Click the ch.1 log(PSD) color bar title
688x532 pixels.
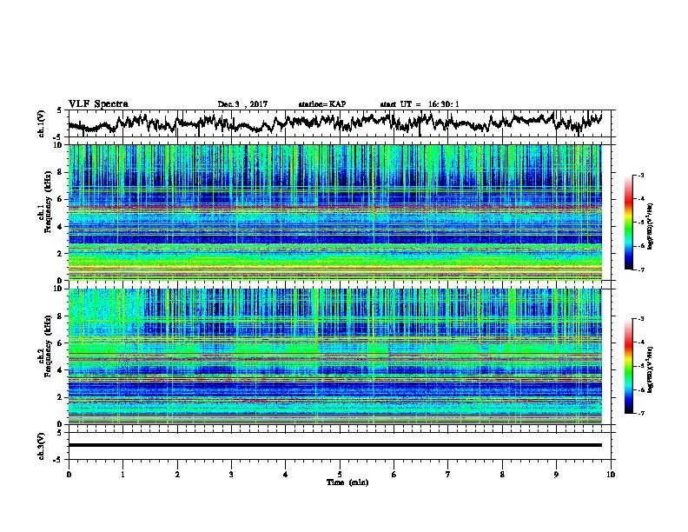[650, 227]
